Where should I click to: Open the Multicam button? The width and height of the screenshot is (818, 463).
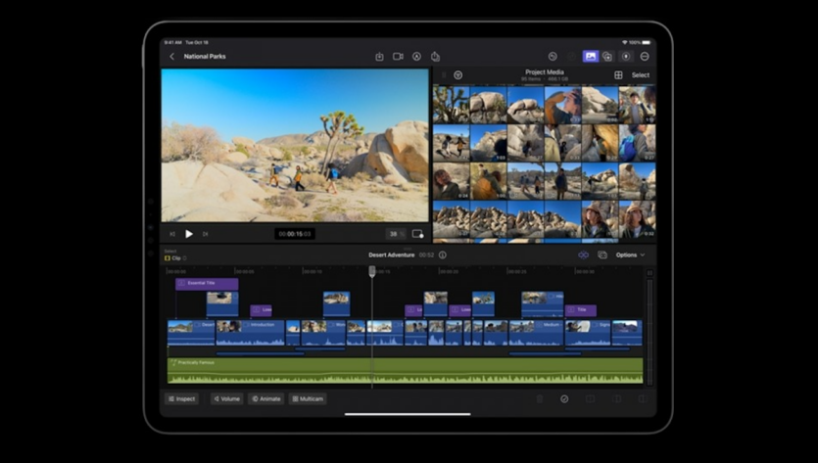(x=308, y=399)
